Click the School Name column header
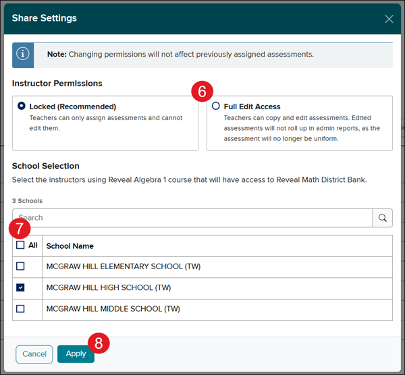Viewport: 405px width, 375px height. 70,246
